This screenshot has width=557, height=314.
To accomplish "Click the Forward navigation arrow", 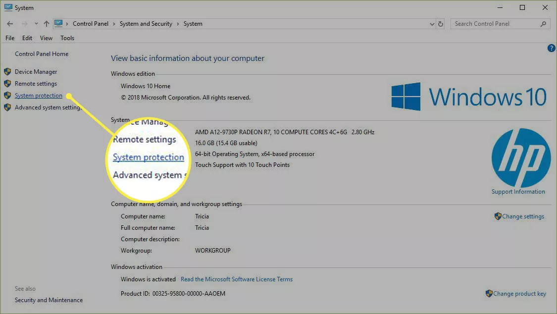I will coord(25,24).
